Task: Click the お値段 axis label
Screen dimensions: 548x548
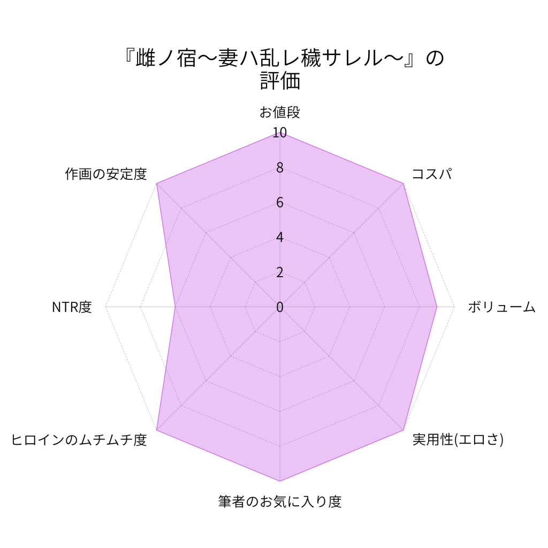Action: (x=280, y=113)
